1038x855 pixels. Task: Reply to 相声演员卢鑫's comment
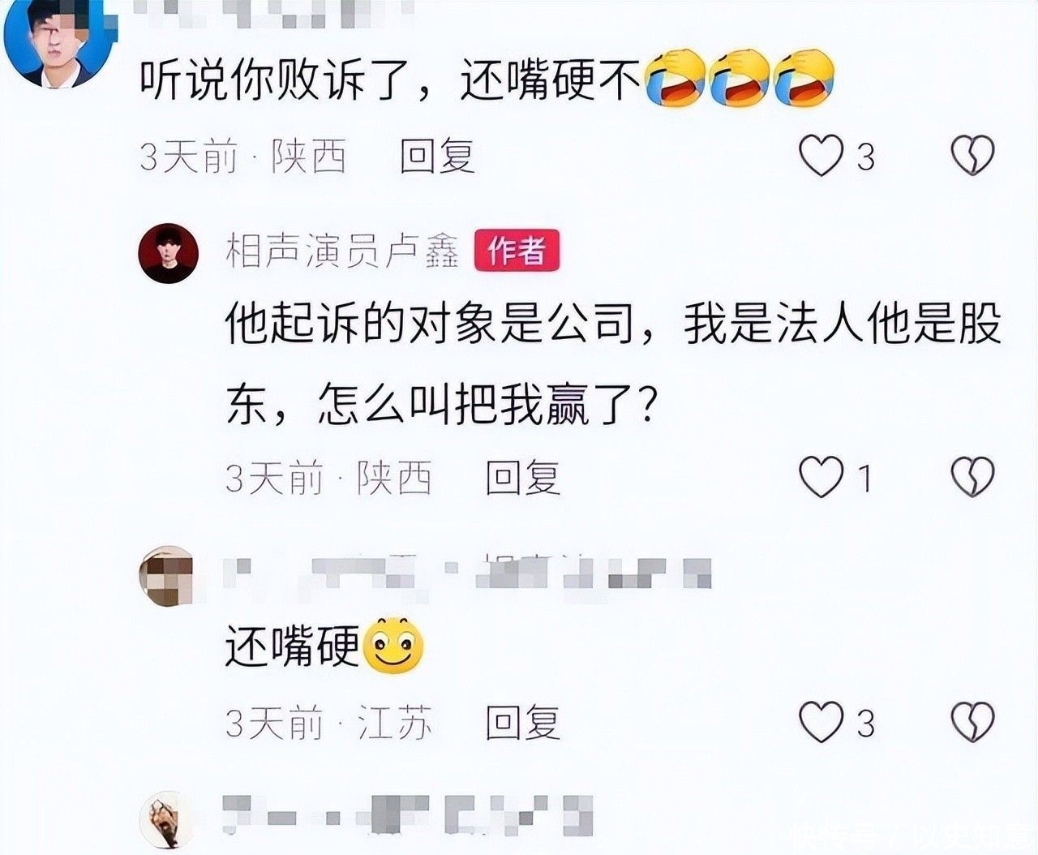523,477
